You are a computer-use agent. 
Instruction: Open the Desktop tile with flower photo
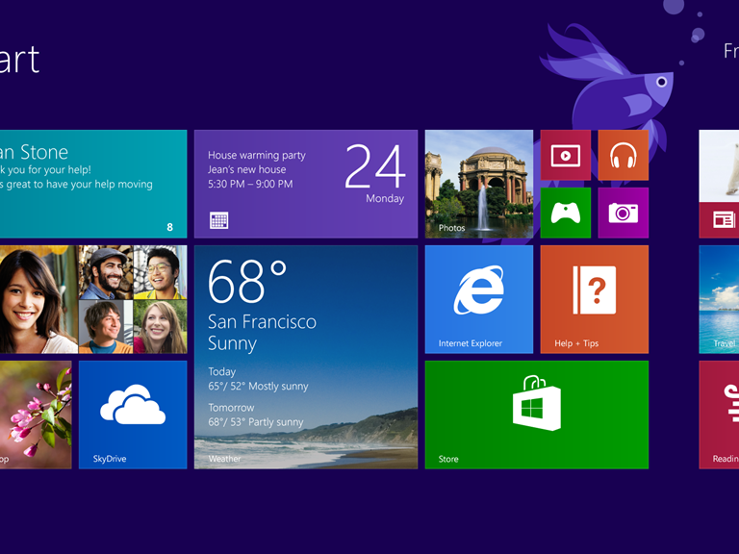point(36,415)
